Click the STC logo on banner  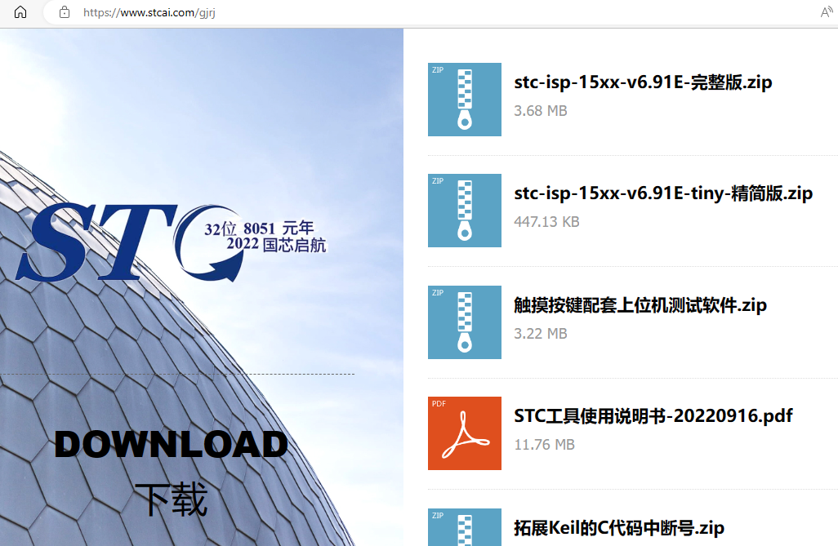point(171,243)
